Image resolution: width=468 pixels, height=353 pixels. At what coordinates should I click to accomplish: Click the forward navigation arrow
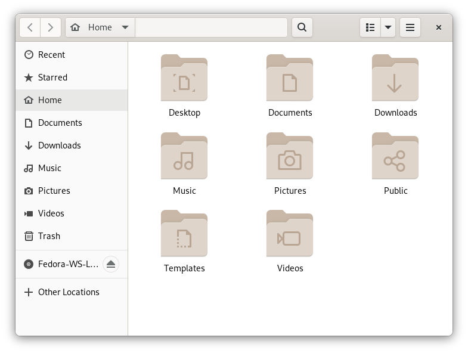pos(51,27)
